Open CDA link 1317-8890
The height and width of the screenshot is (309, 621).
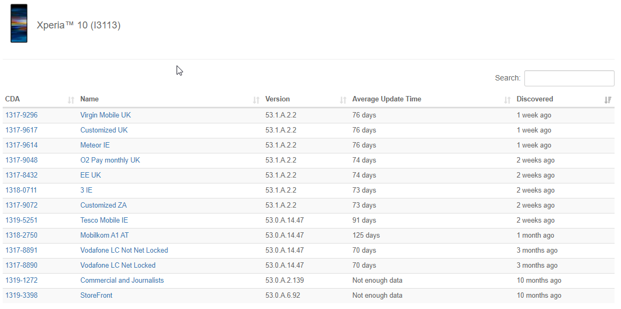(x=21, y=266)
